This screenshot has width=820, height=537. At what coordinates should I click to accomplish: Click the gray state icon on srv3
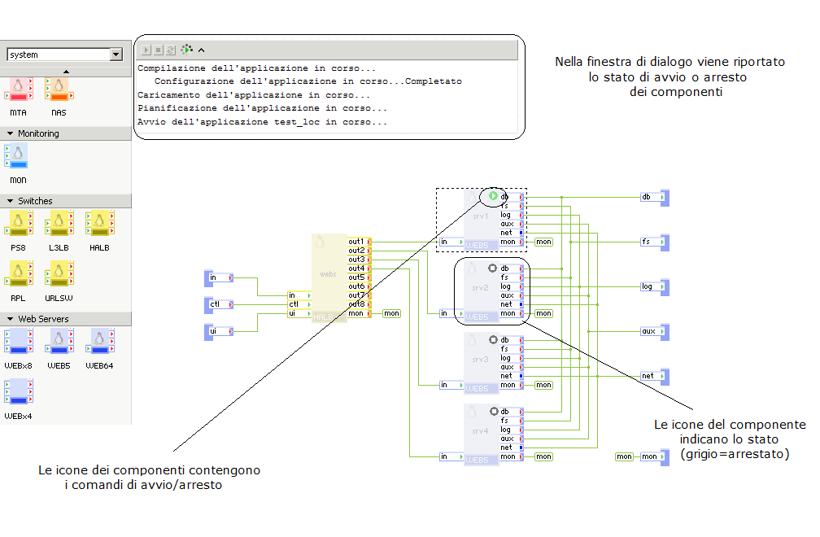click(493, 339)
